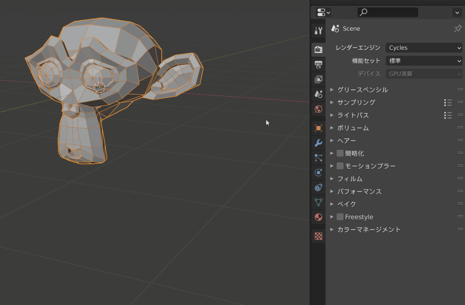Expand the カラーマネージメント panel
The width and height of the screenshot is (465, 305).
coord(332,230)
